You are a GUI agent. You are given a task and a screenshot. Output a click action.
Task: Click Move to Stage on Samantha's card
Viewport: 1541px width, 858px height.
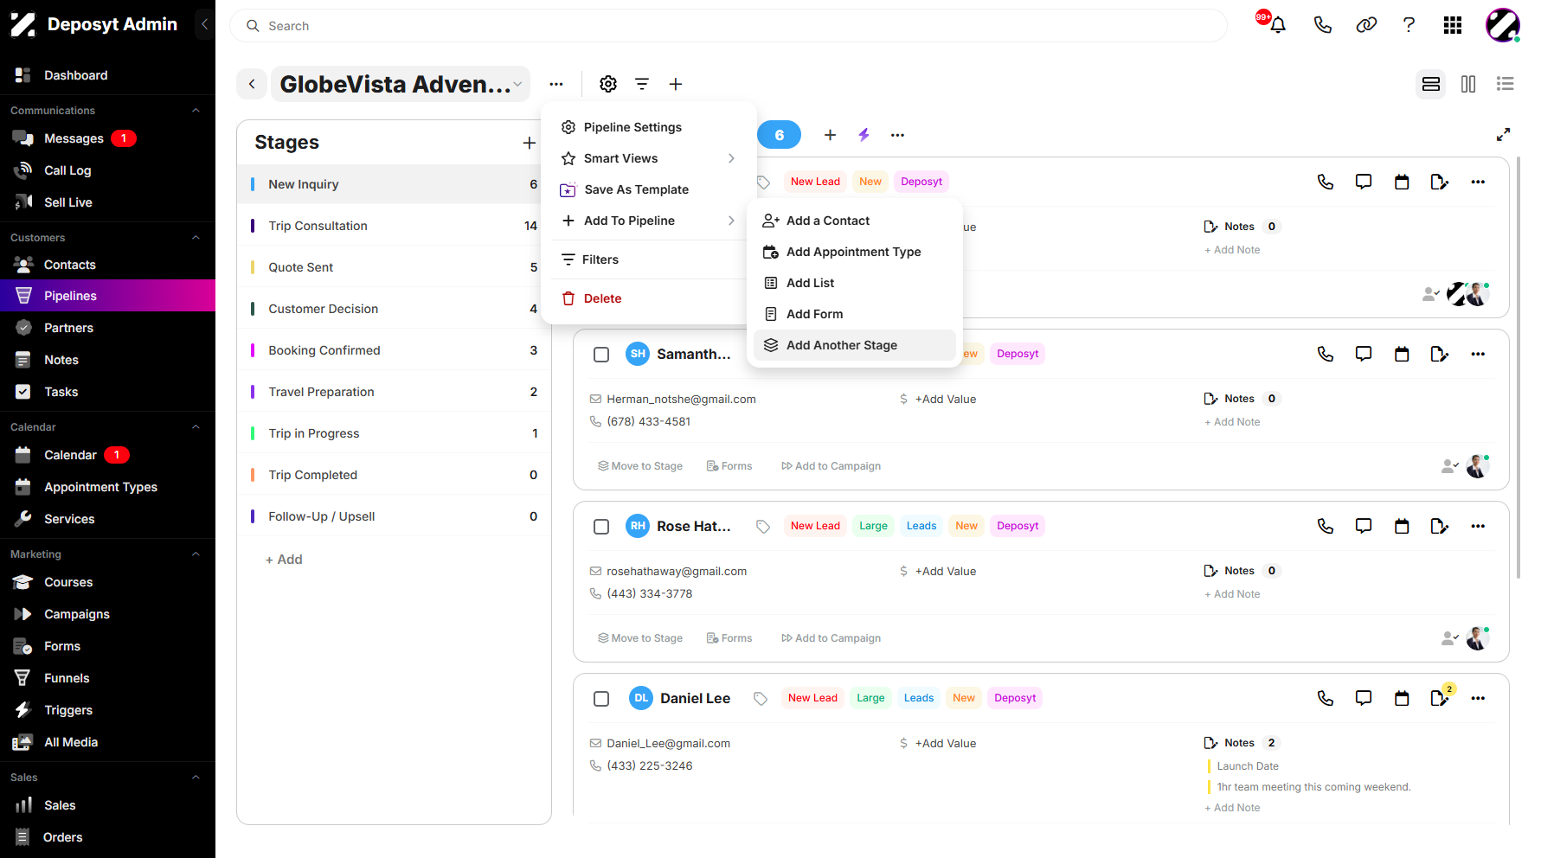tap(640, 466)
